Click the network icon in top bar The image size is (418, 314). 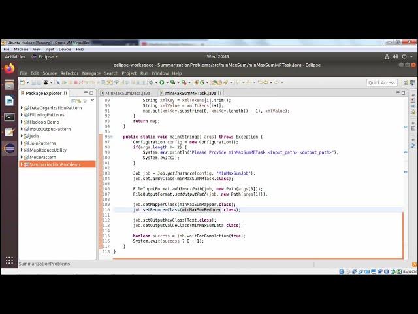click(387, 57)
